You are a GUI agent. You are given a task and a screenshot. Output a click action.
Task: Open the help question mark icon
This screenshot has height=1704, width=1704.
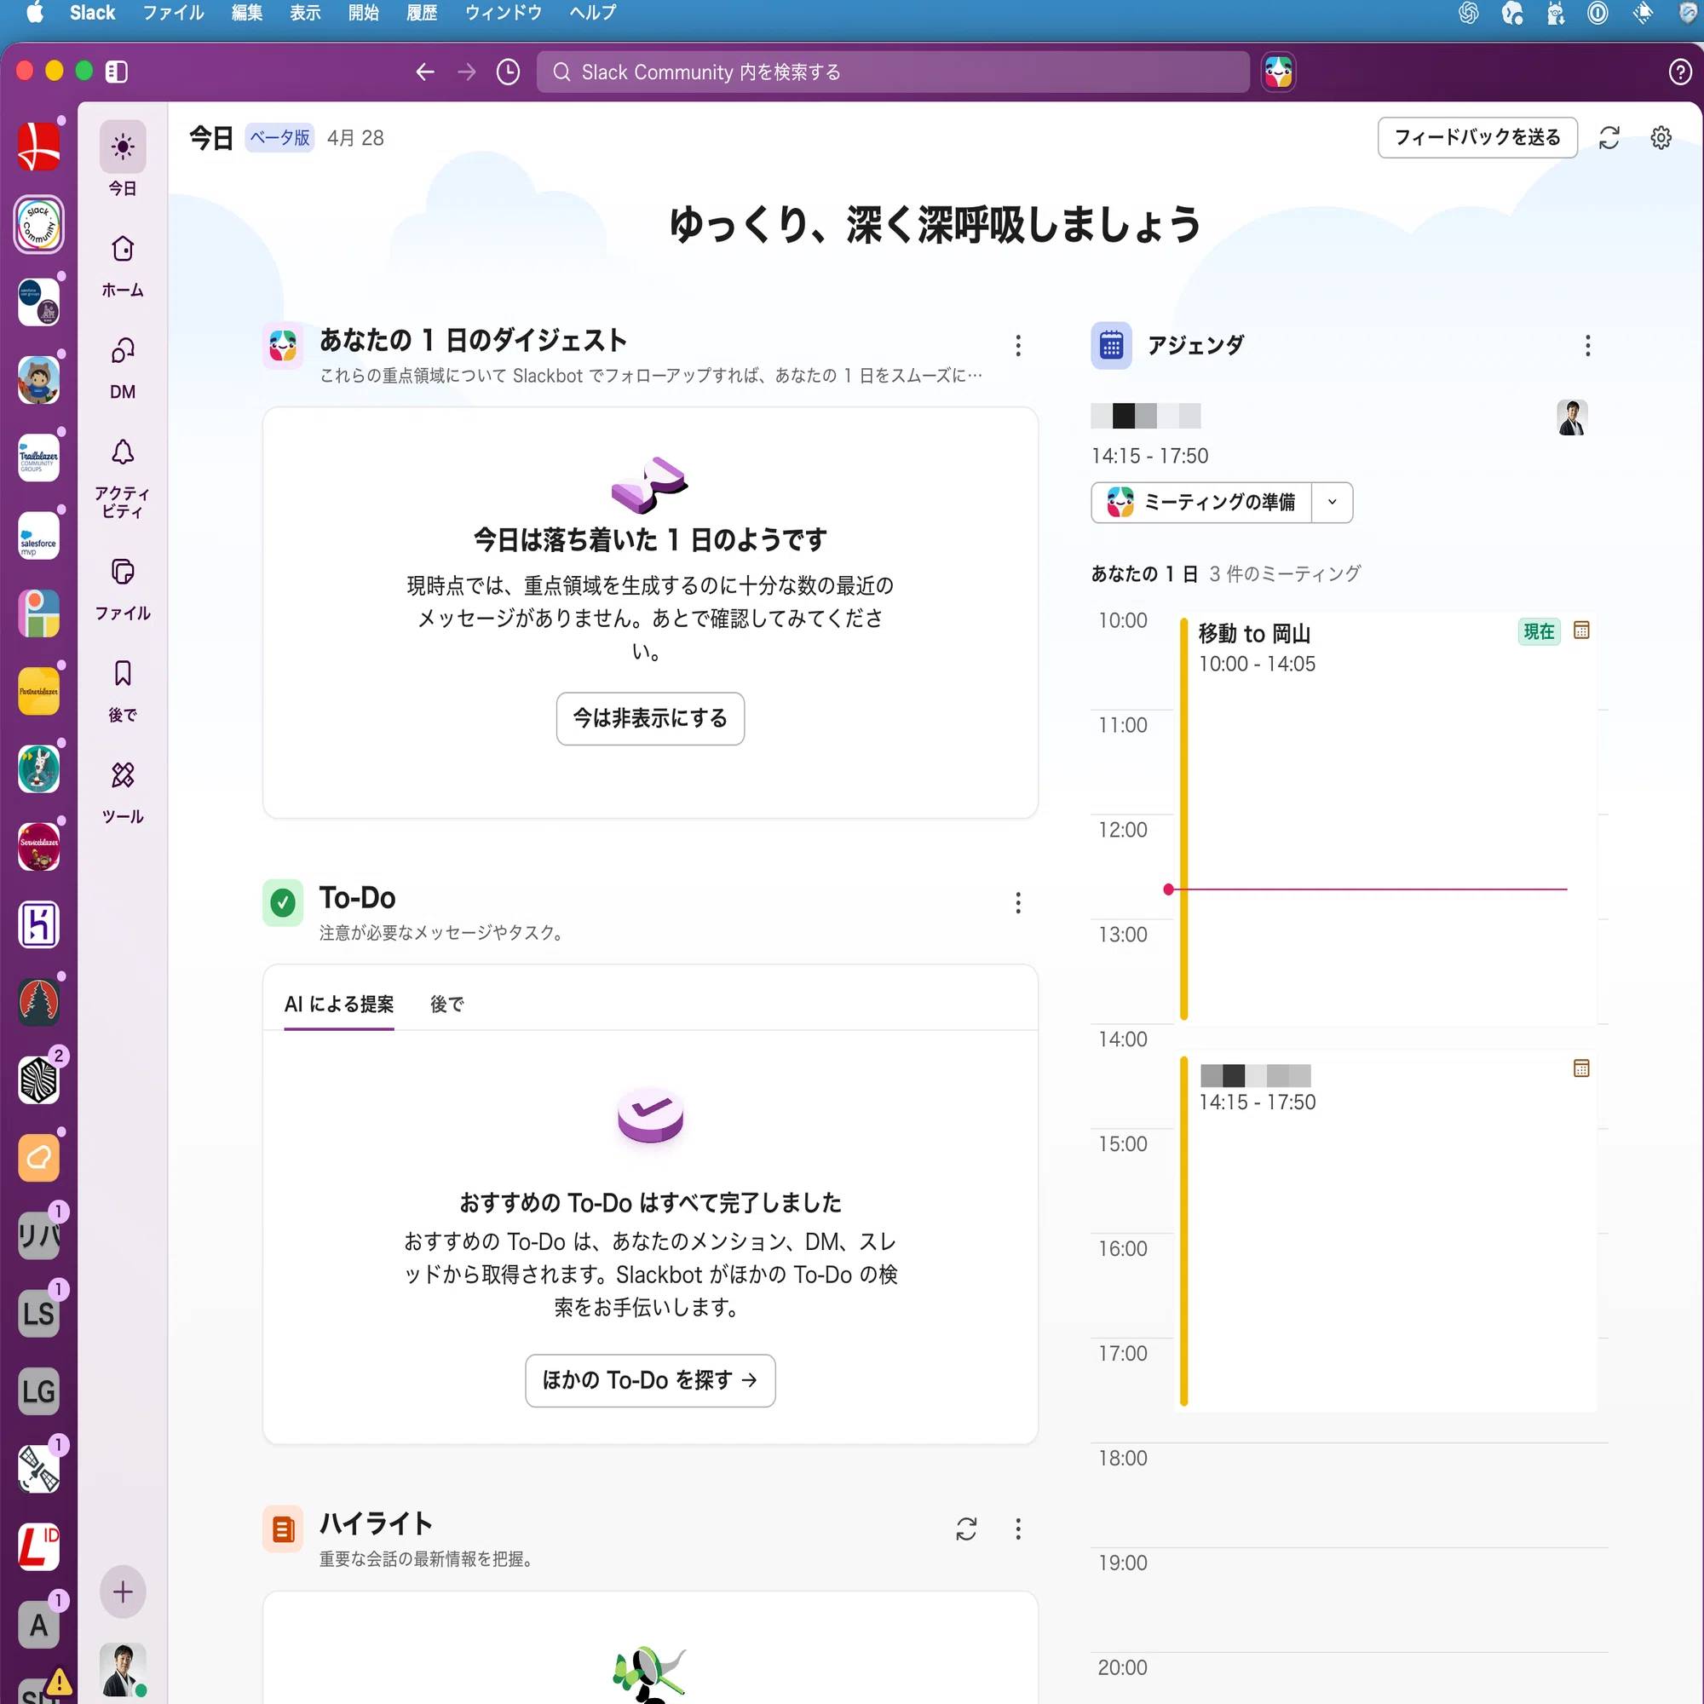pyautogui.click(x=1679, y=72)
